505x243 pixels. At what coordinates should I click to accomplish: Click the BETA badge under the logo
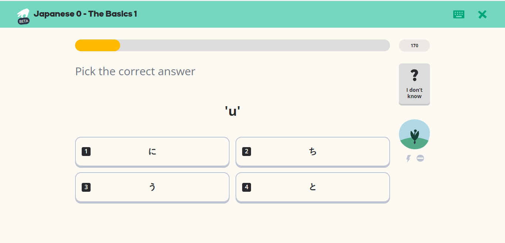24,21
